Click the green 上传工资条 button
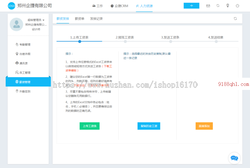Screen dimensions: 250x168 coord(90,126)
